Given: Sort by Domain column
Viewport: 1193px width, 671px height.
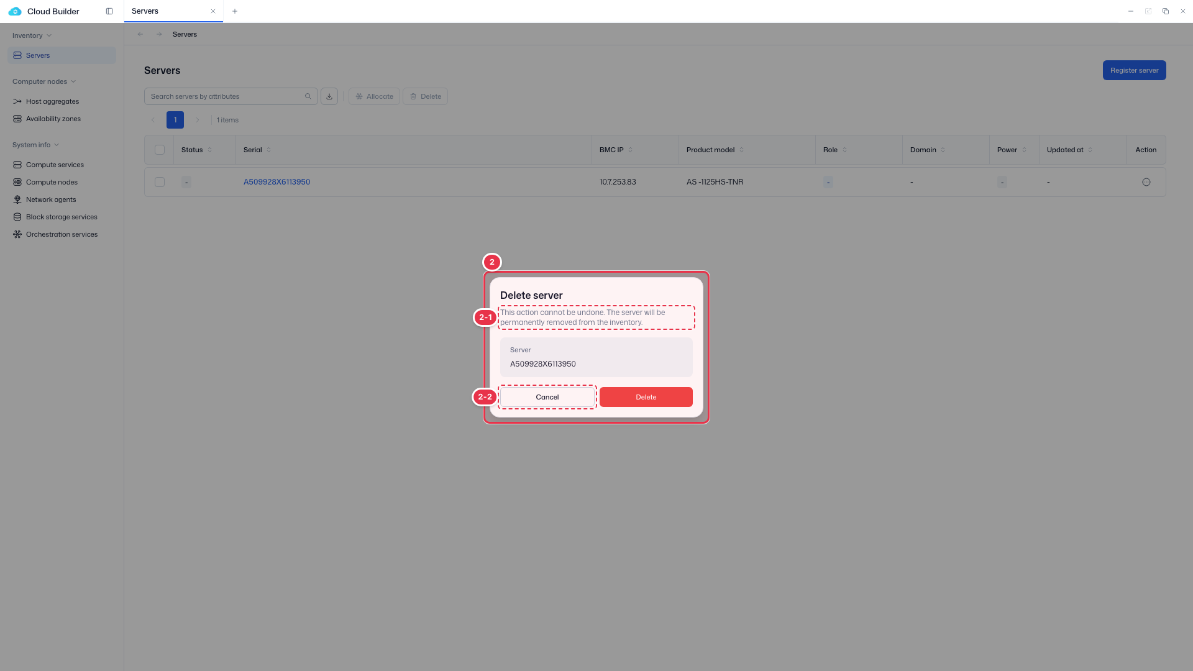Looking at the screenshot, I should (x=943, y=150).
